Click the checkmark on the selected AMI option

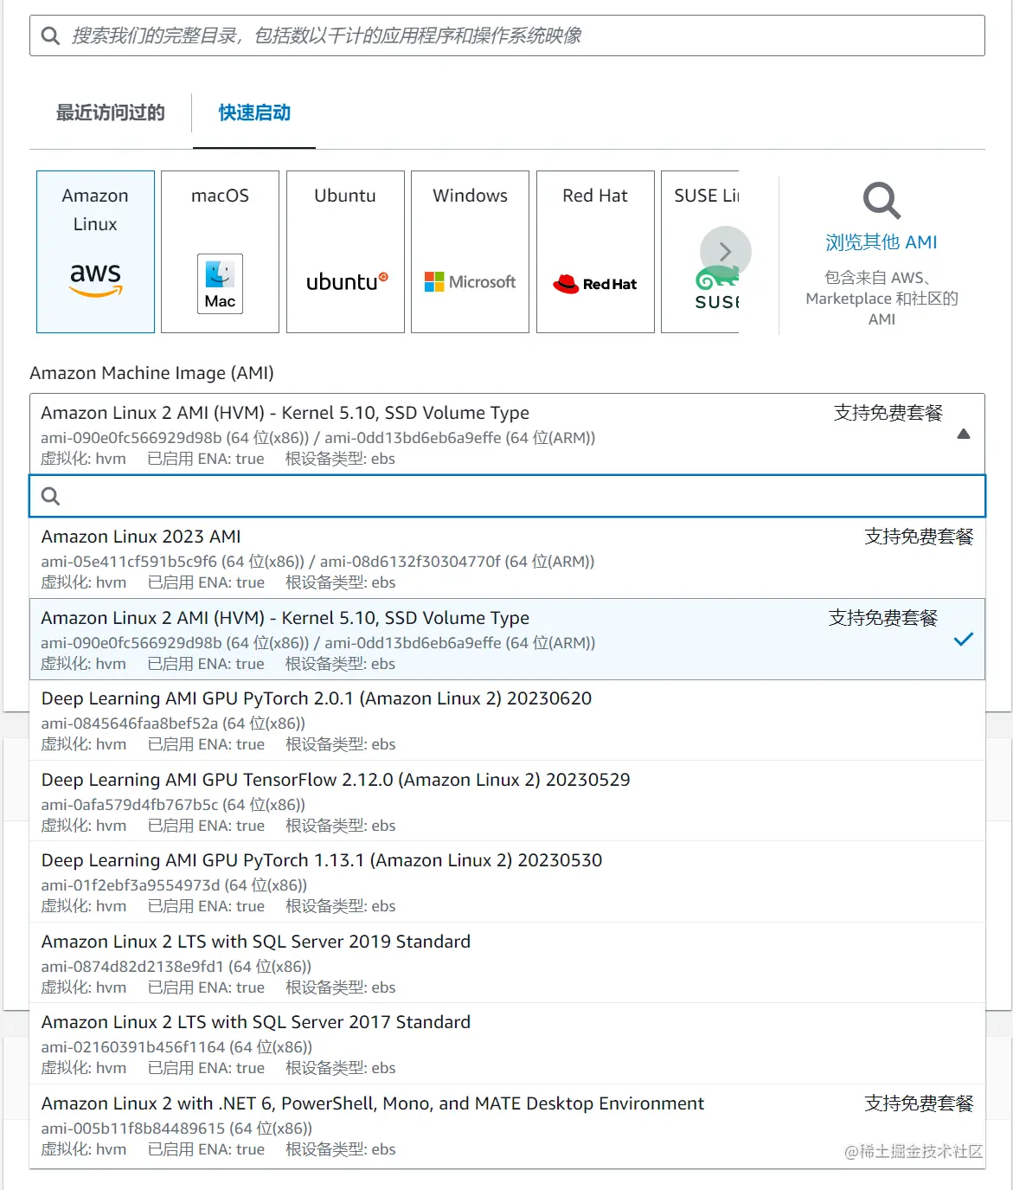click(x=963, y=640)
